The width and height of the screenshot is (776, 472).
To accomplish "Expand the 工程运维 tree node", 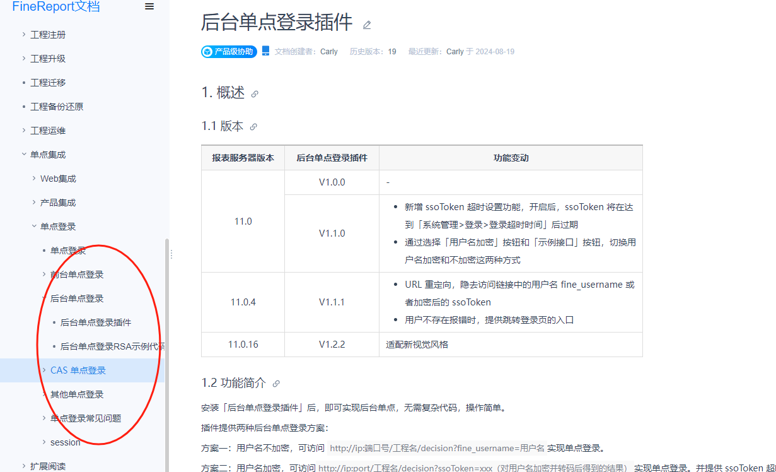I will (24, 131).
